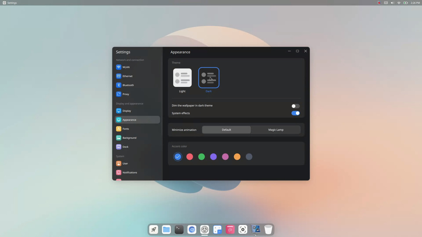Select the Dark theme thumbnail
Image resolution: width=422 pixels, height=237 pixels.
tap(209, 78)
